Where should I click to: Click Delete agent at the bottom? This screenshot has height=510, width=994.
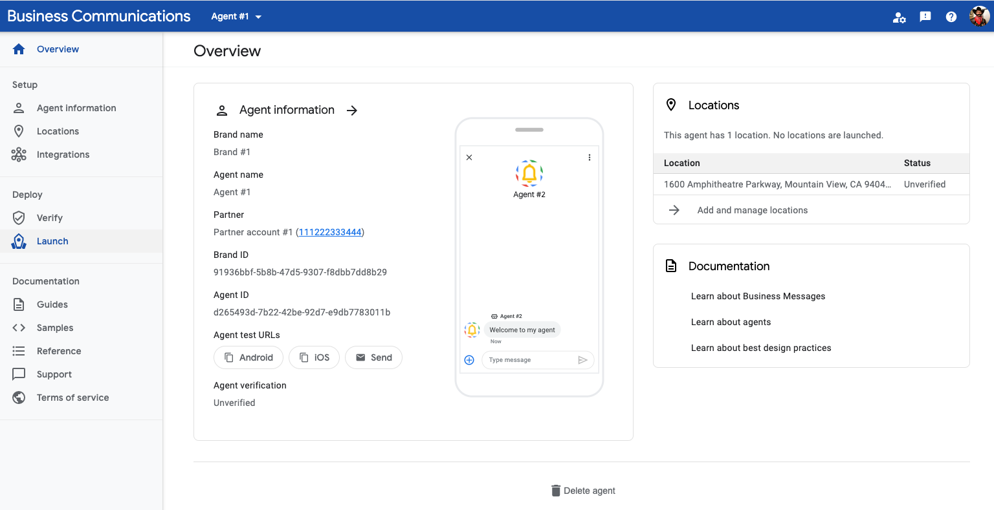[x=583, y=491]
